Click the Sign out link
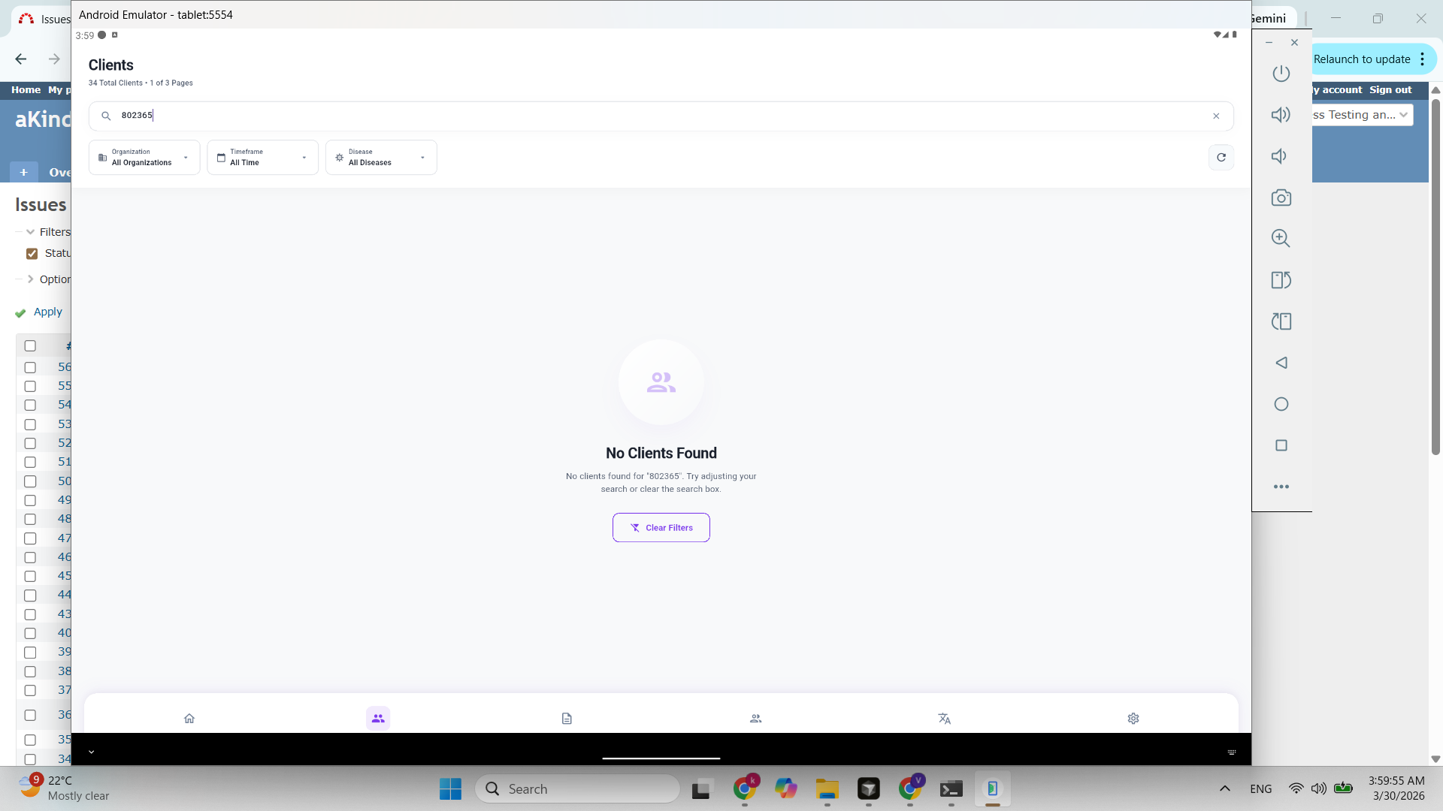The image size is (1443, 811). pos(1390,90)
